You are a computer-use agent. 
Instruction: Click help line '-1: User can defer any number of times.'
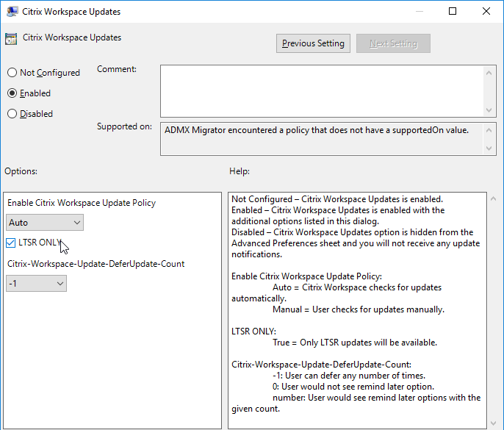tap(349, 376)
